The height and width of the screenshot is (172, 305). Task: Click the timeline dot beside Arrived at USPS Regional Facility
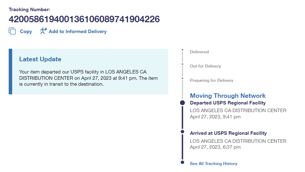(x=182, y=132)
